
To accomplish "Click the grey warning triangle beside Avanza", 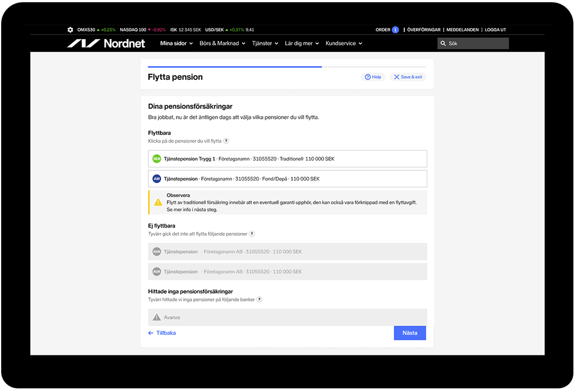I will pyautogui.click(x=156, y=317).
